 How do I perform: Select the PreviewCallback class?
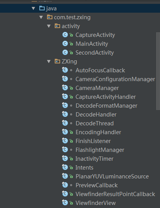click(x=96, y=185)
